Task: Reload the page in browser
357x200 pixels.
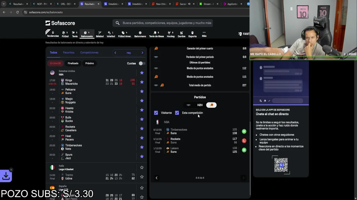Action: [17, 12]
